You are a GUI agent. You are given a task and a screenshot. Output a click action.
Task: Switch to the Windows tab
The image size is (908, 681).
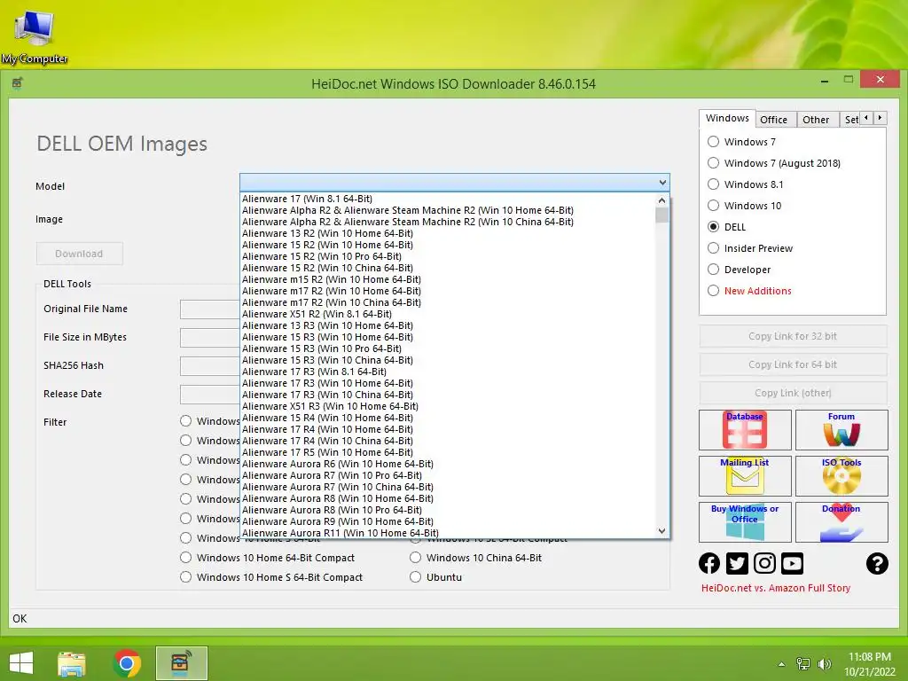[727, 118]
